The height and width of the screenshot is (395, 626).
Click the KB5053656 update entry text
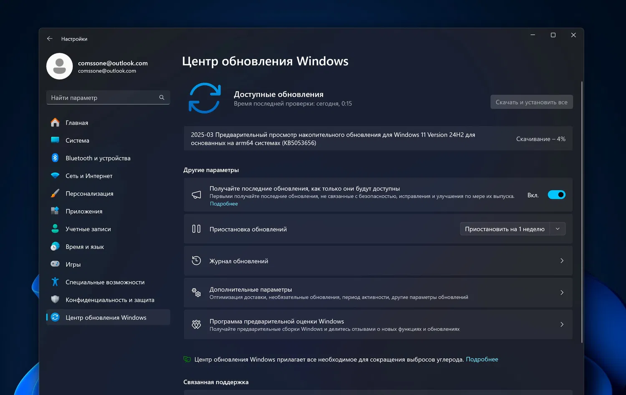[333, 139]
